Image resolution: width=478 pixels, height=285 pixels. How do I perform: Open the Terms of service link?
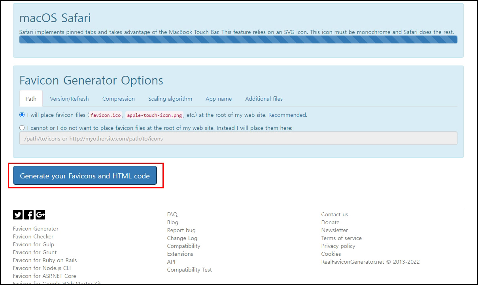[342, 238]
